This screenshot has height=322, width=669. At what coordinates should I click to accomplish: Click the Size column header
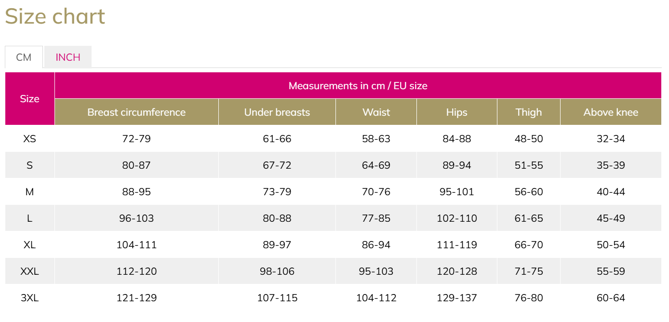tap(29, 99)
